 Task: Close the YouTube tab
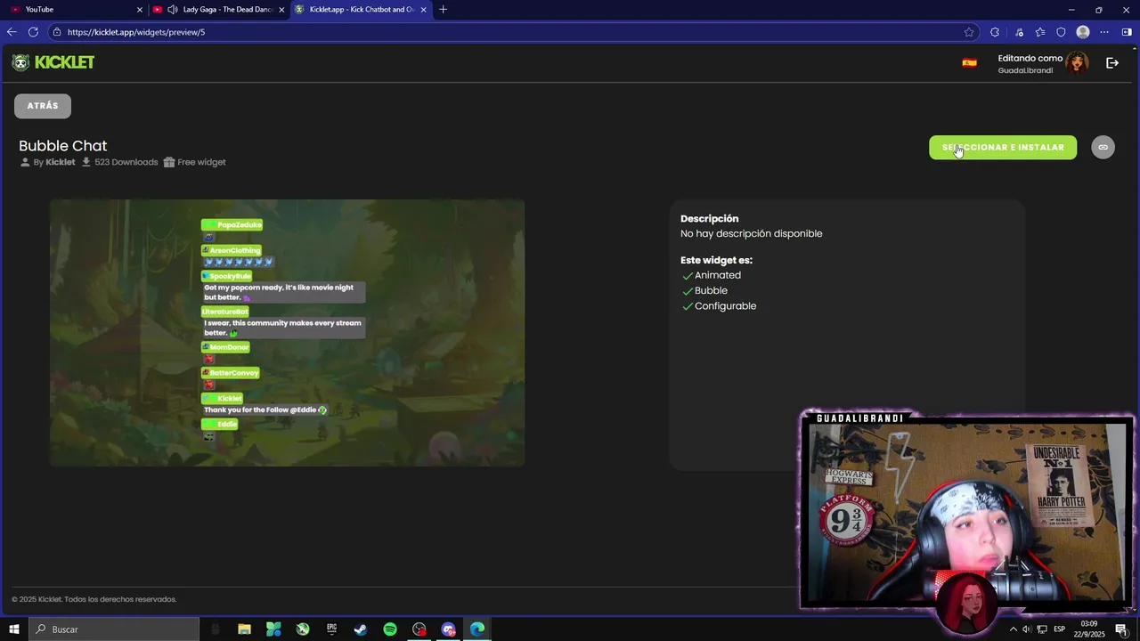pos(139,10)
